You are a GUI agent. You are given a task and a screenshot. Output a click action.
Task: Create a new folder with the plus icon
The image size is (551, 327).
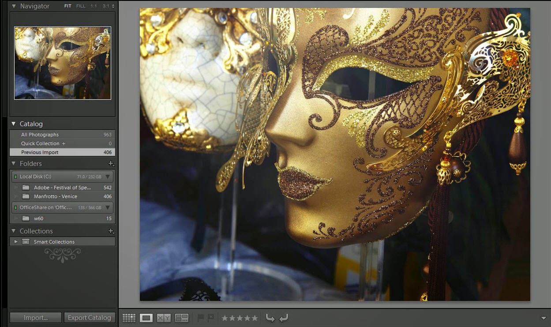111,164
